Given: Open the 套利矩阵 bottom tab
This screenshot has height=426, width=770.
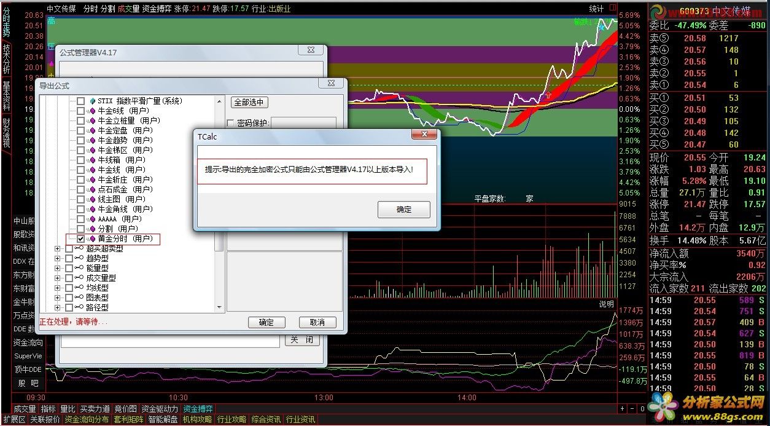Looking at the screenshot, I should click(x=128, y=419).
